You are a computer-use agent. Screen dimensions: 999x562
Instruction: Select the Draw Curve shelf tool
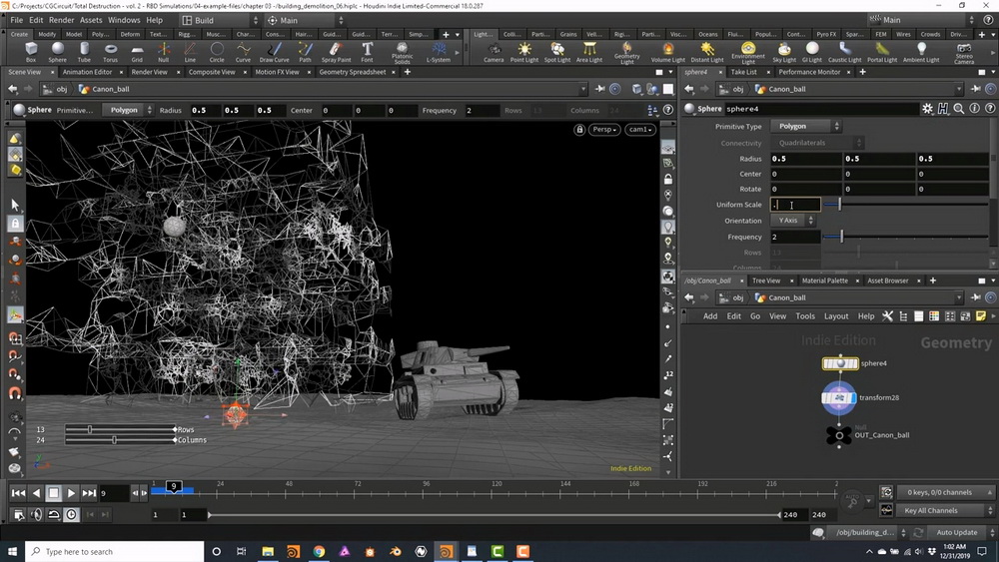(x=274, y=52)
